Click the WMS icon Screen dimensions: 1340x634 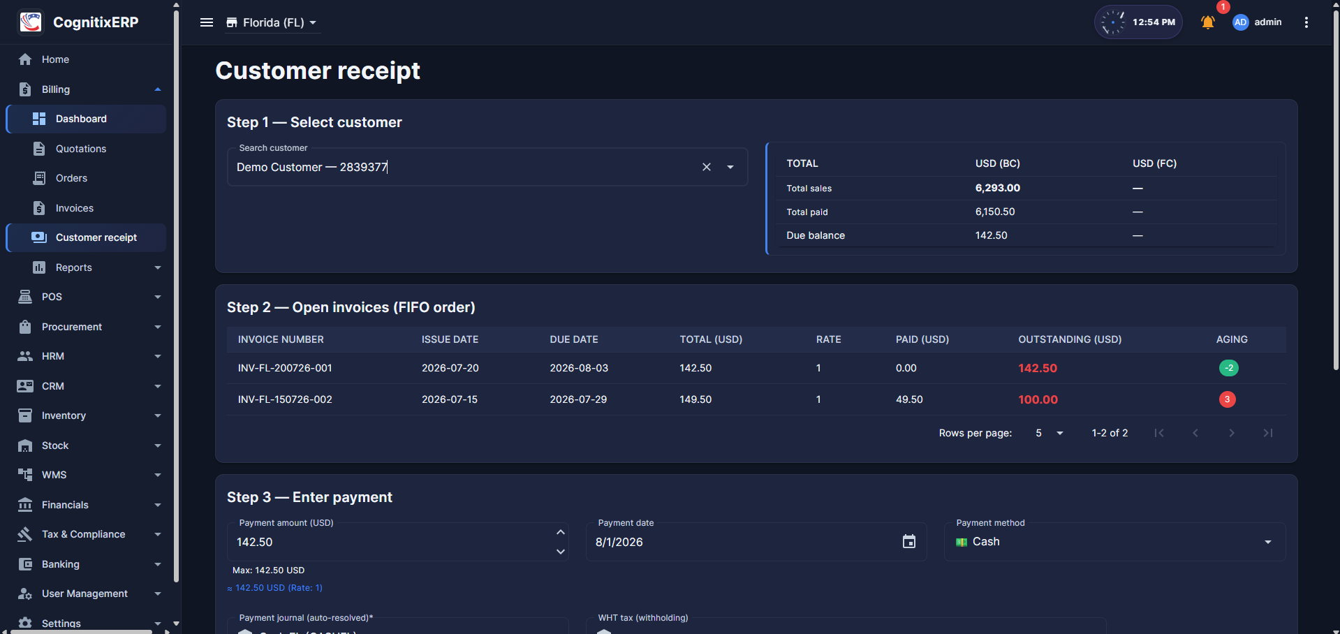pos(25,475)
